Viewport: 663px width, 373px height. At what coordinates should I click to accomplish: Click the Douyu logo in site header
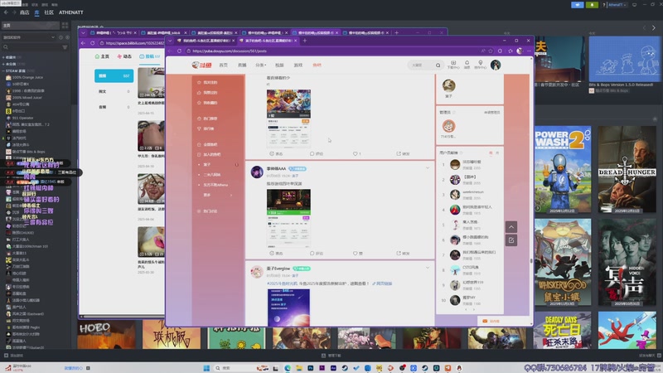(201, 65)
